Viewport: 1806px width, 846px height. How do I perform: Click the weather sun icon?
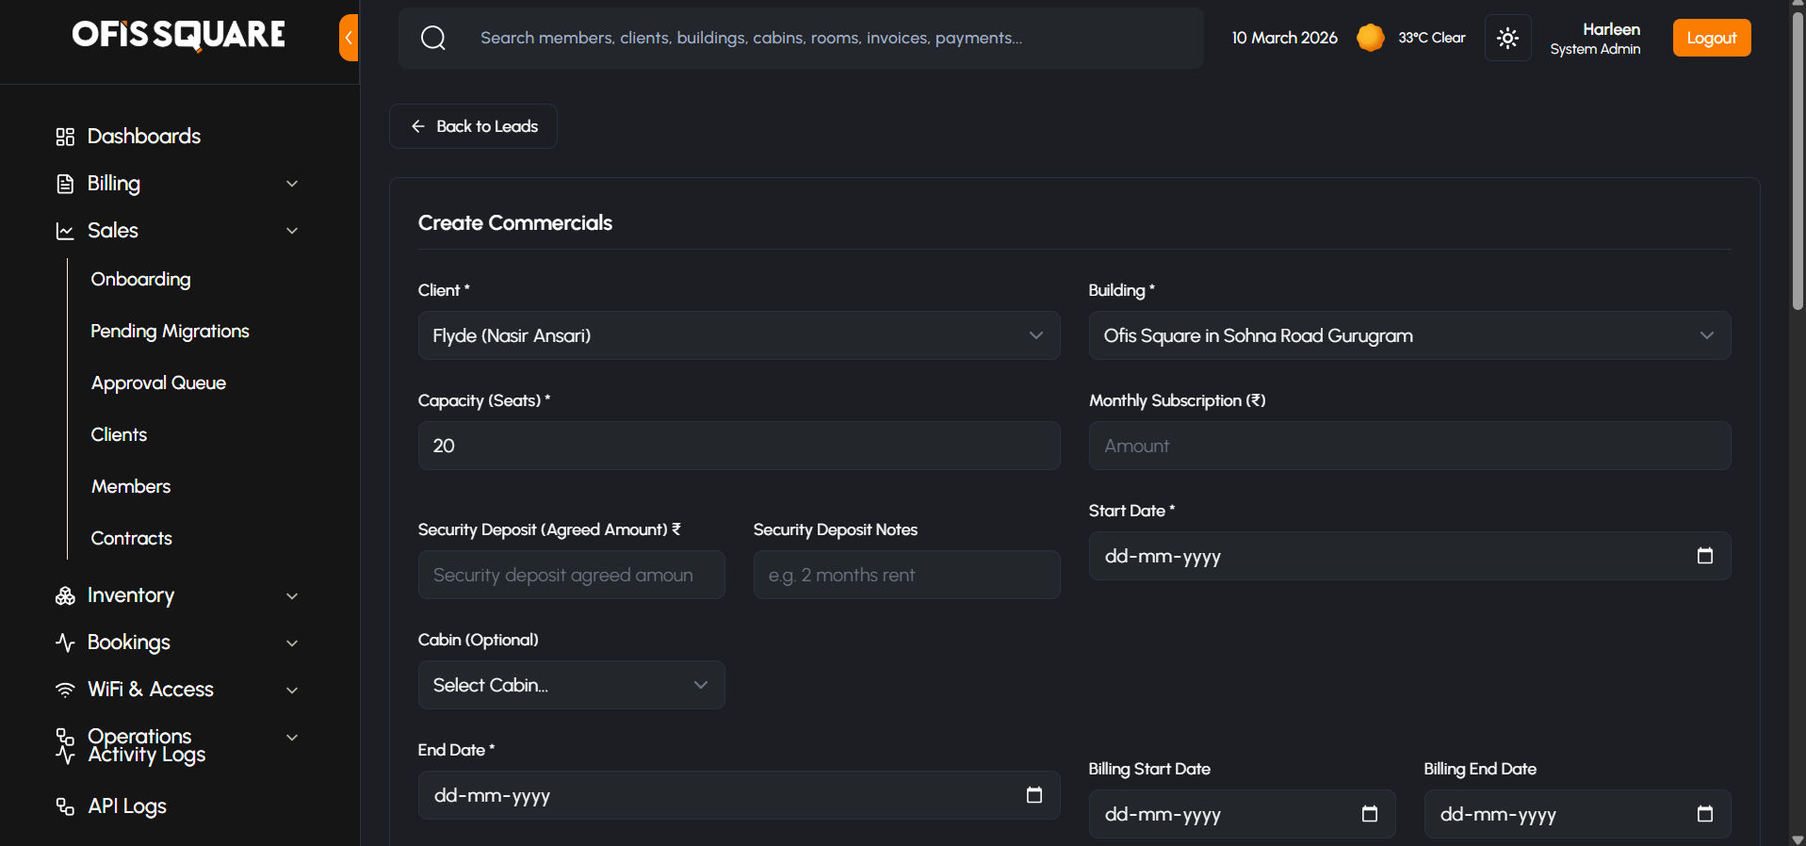click(1371, 38)
